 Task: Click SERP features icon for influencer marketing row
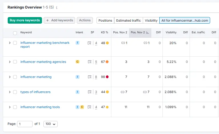pyautogui.click(x=89, y=77)
